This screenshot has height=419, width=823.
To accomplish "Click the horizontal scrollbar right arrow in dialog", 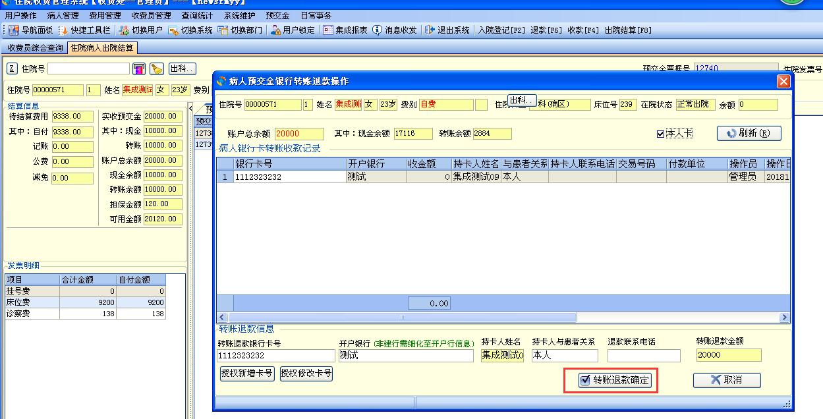I will coord(784,318).
